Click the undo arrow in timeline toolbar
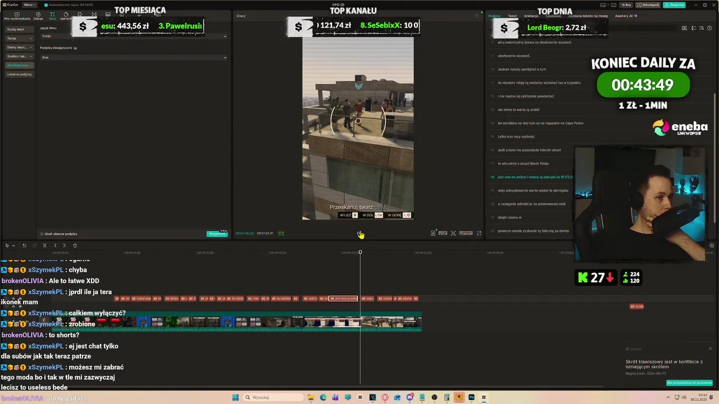The image size is (719, 404). [x=24, y=245]
